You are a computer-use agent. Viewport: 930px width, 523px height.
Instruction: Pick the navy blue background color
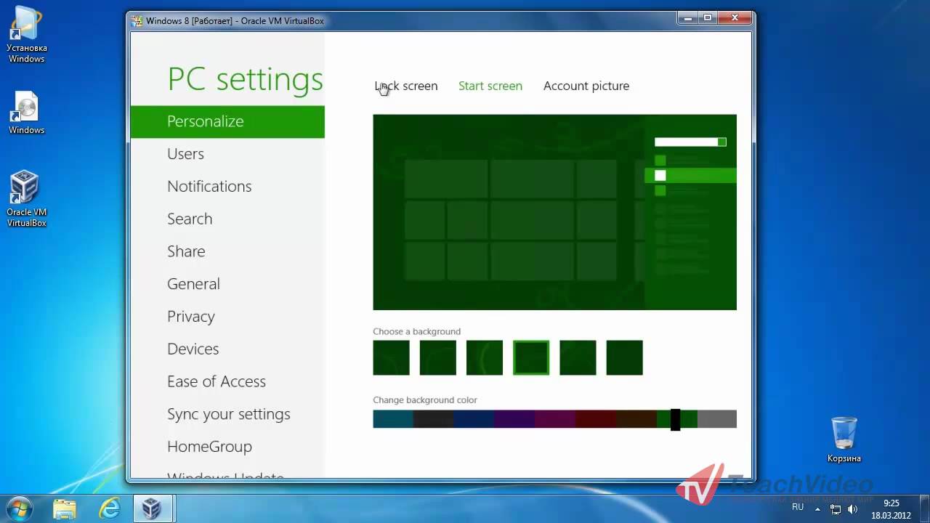point(474,419)
